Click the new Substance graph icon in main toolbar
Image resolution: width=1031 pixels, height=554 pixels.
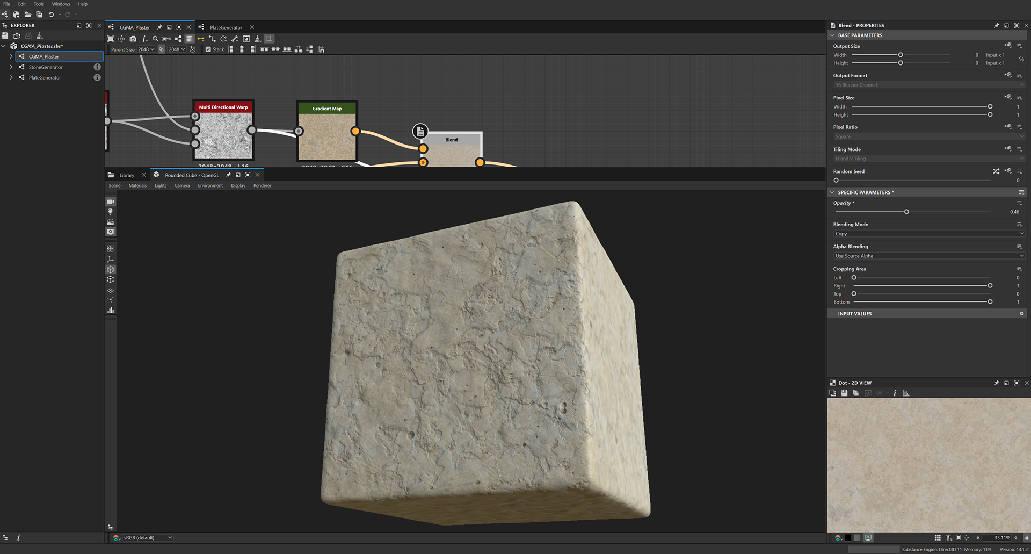point(5,15)
